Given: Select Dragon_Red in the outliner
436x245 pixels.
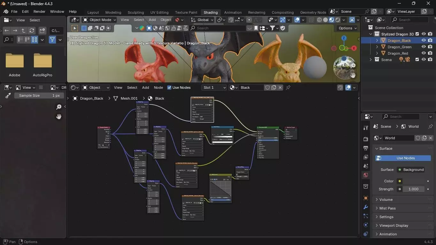Looking at the screenshot, I should [x=398, y=53].
